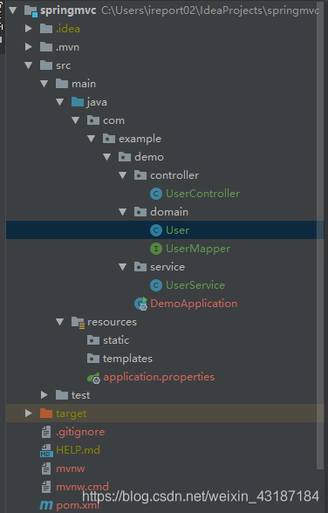
Task: Click the test folder icon
Action: pos(62,395)
